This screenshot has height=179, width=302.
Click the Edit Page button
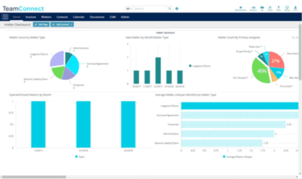pos(41,24)
